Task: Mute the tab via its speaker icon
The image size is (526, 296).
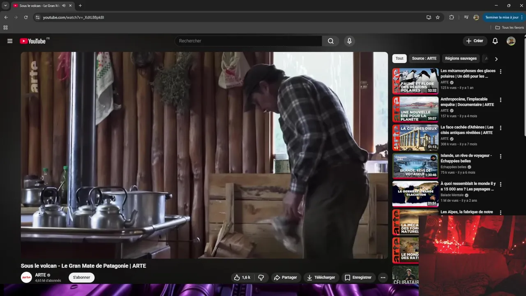Action: tap(64, 6)
